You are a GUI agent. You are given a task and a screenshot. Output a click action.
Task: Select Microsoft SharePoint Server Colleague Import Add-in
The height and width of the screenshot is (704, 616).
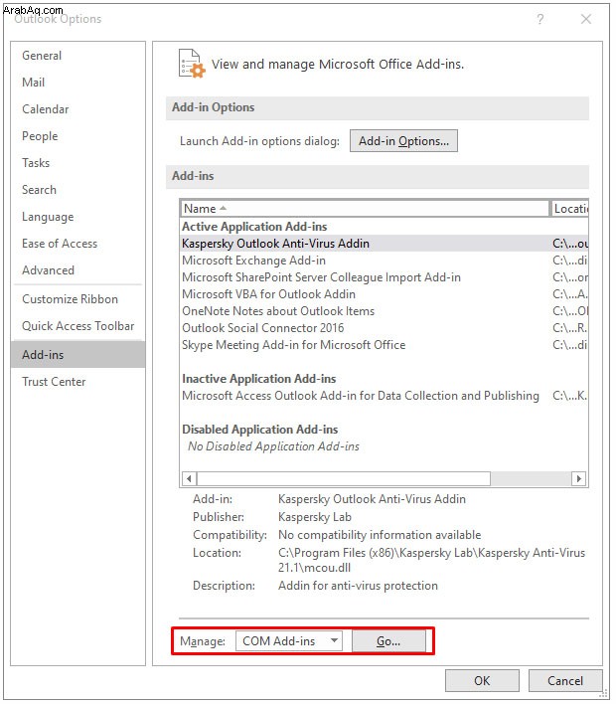[x=385, y=277]
